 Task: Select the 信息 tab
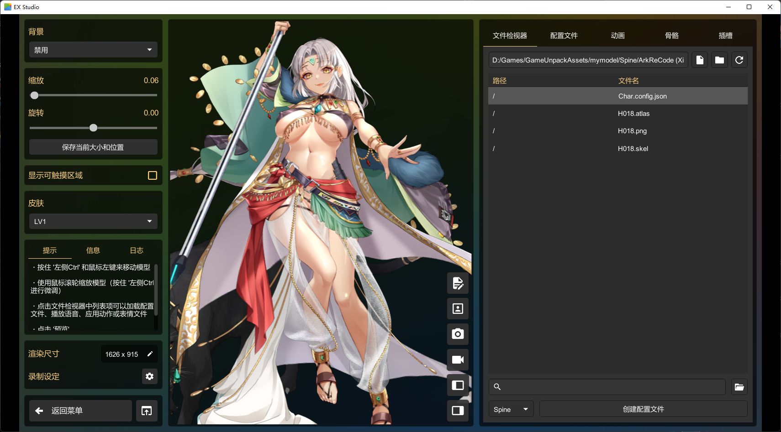point(93,250)
